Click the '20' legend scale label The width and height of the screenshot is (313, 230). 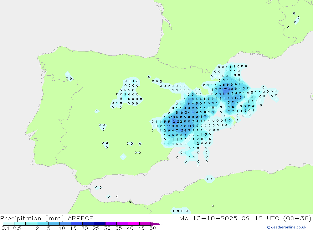coord(85,228)
